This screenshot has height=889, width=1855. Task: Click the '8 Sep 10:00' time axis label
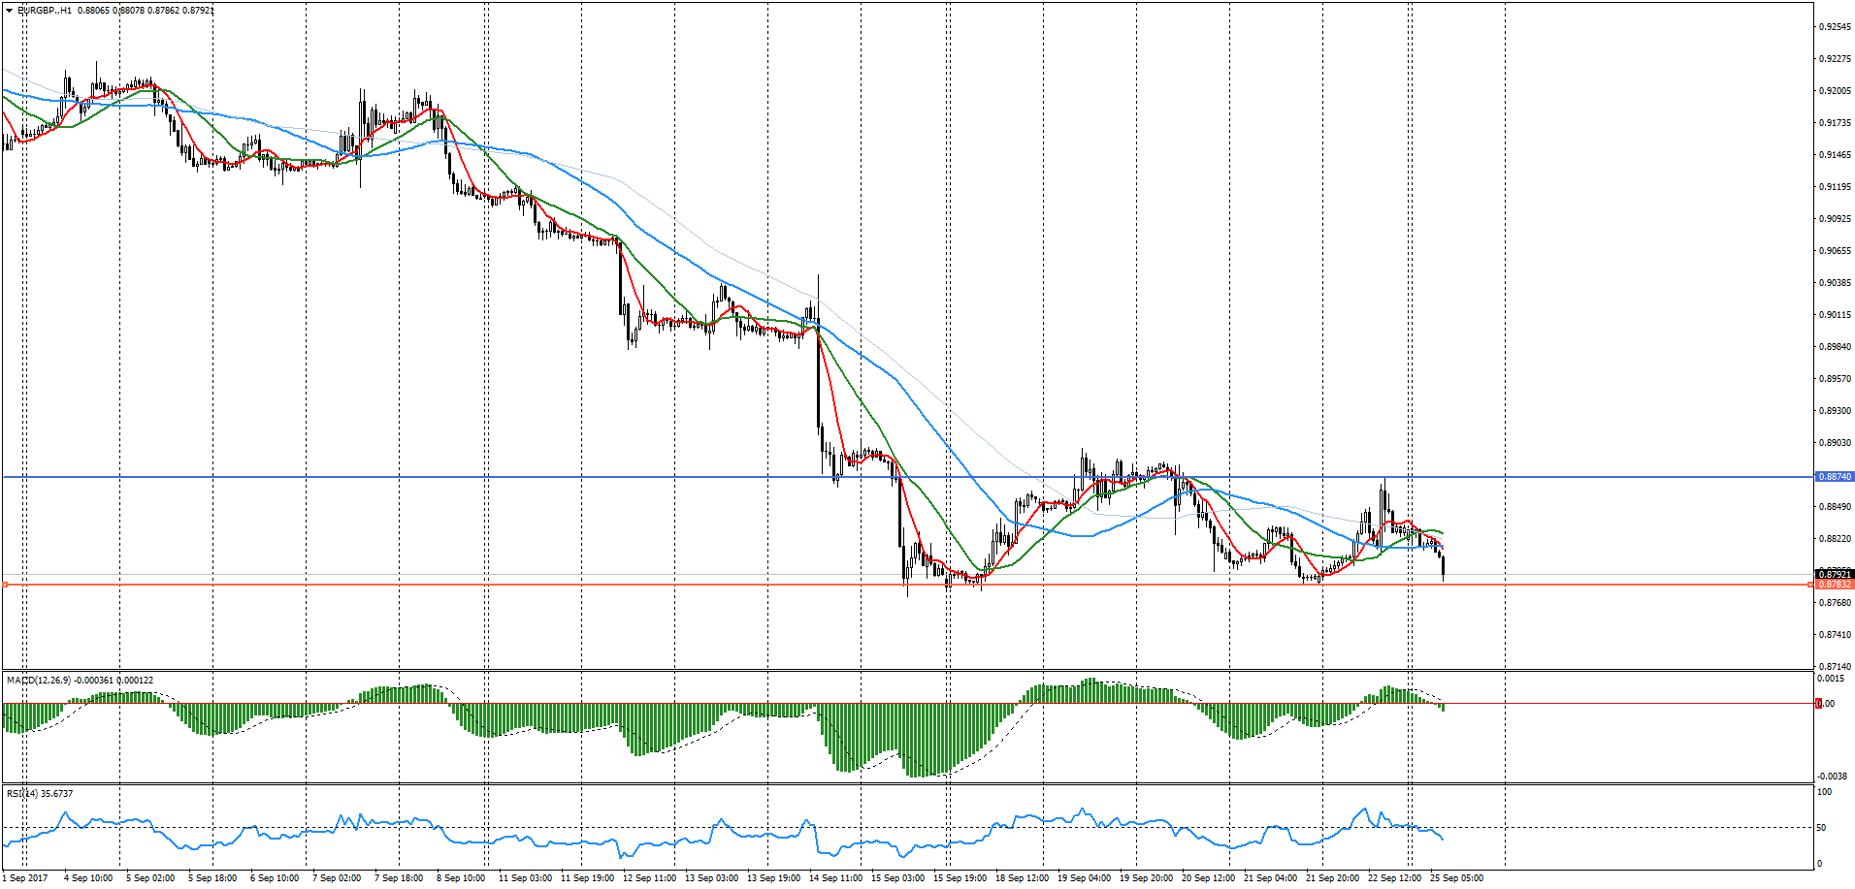click(x=461, y=878)
